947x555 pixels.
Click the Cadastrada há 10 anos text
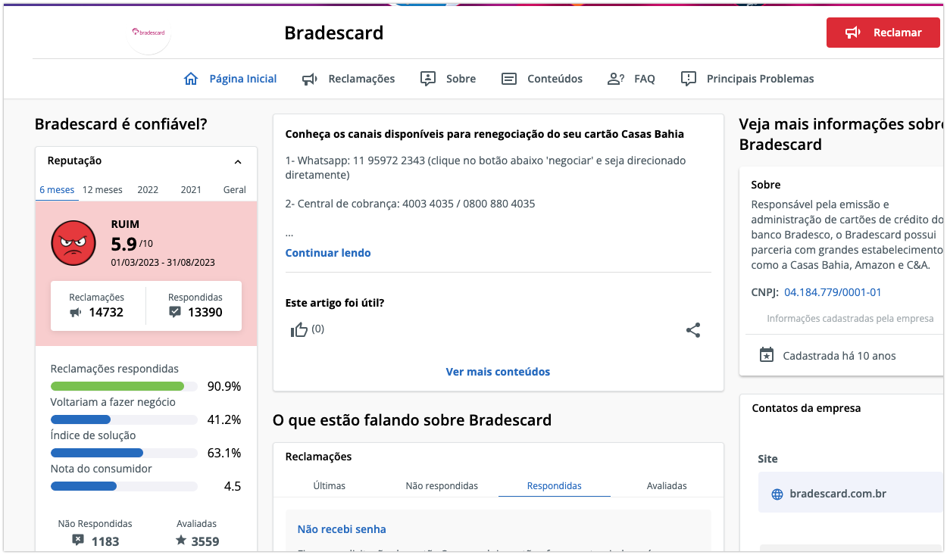(x=839, y=355)
